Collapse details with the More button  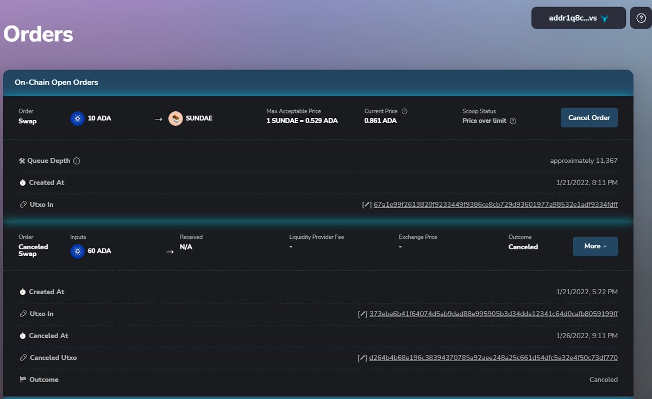(595, 246)
